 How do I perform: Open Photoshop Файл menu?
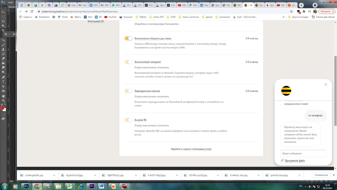(11, 2)
